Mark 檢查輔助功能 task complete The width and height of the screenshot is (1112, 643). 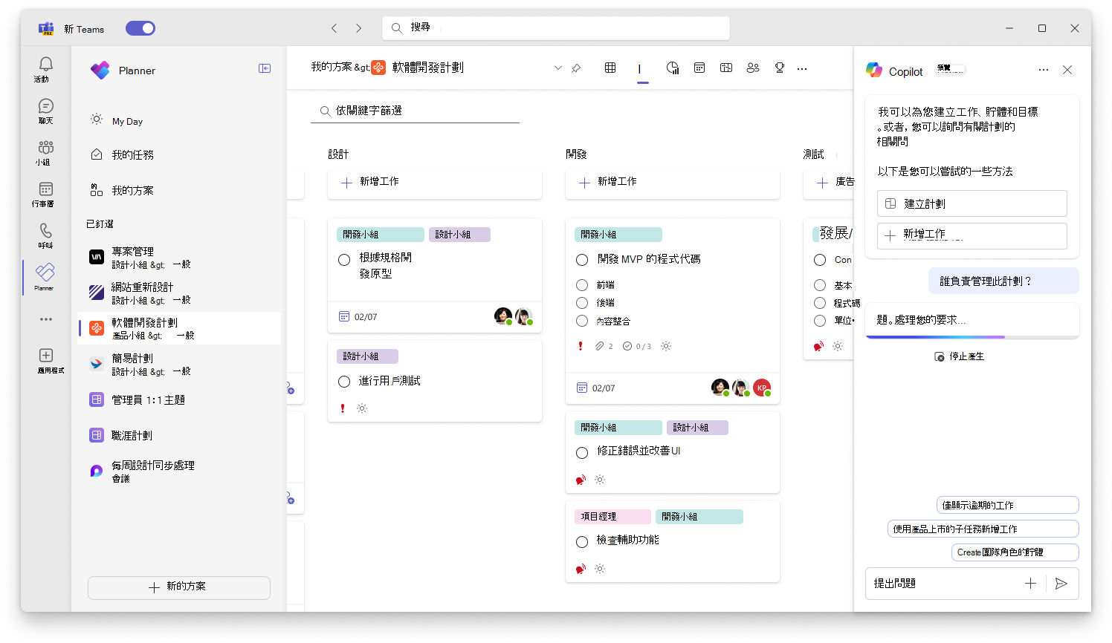[582, 542]
